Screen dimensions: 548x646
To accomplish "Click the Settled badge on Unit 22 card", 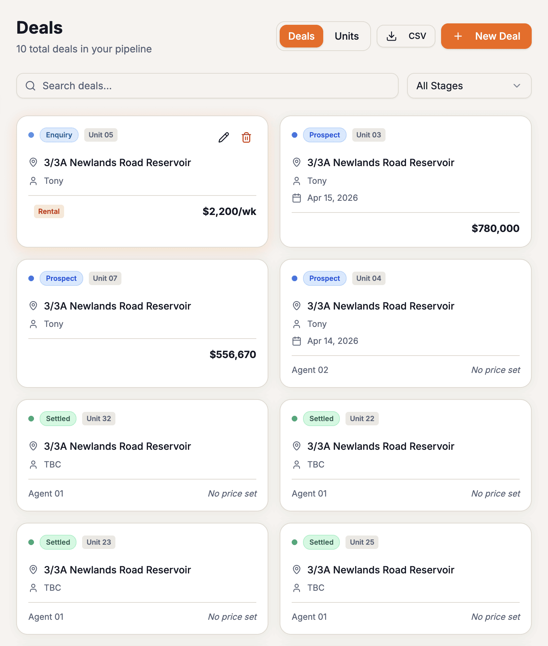I will (x=321, y=419).
